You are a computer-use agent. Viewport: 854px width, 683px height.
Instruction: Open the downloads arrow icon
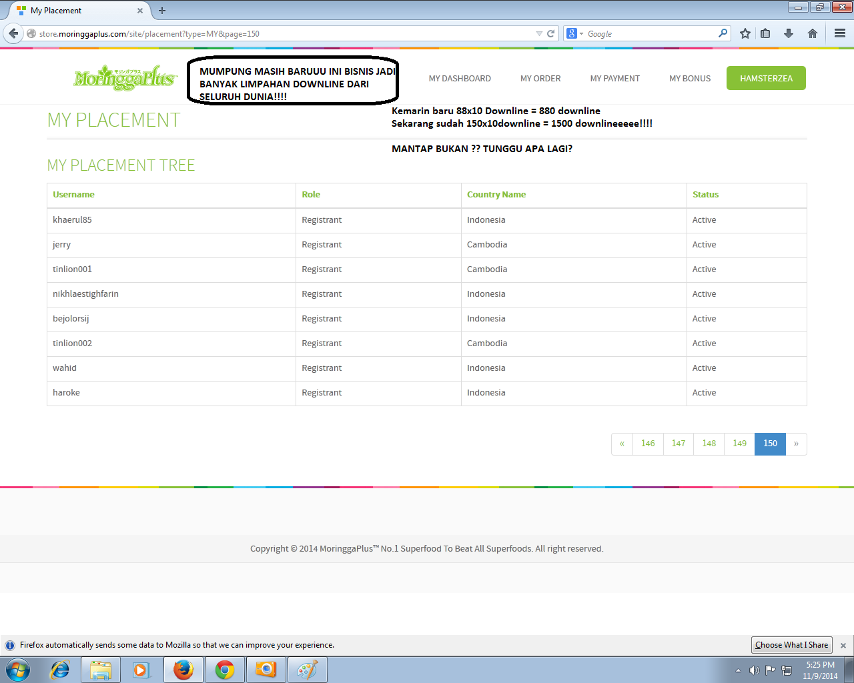tap(789, 33)
